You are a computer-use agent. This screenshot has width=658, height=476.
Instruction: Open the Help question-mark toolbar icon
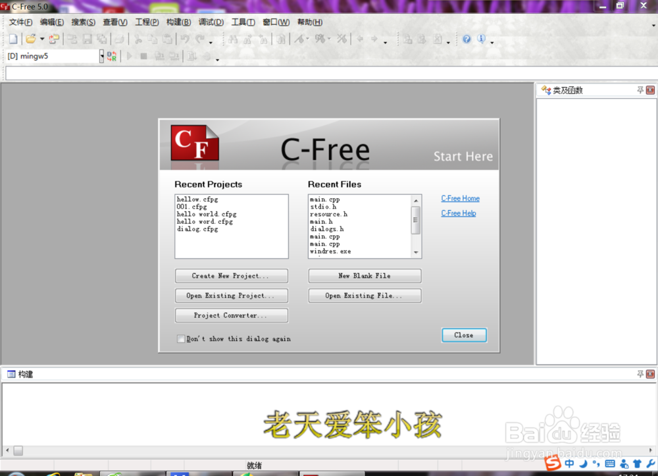pos(466,39)
